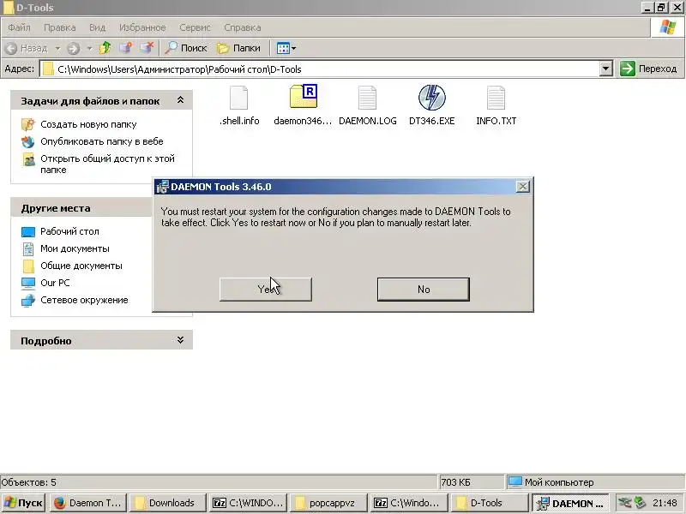Open the Сервис menu

point(195,27)
